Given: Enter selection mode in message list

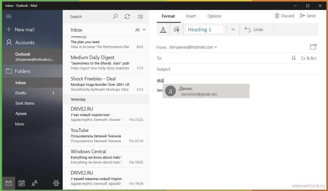Looking at the screenshot, I should pyautogui.click(x=140, y=16).
